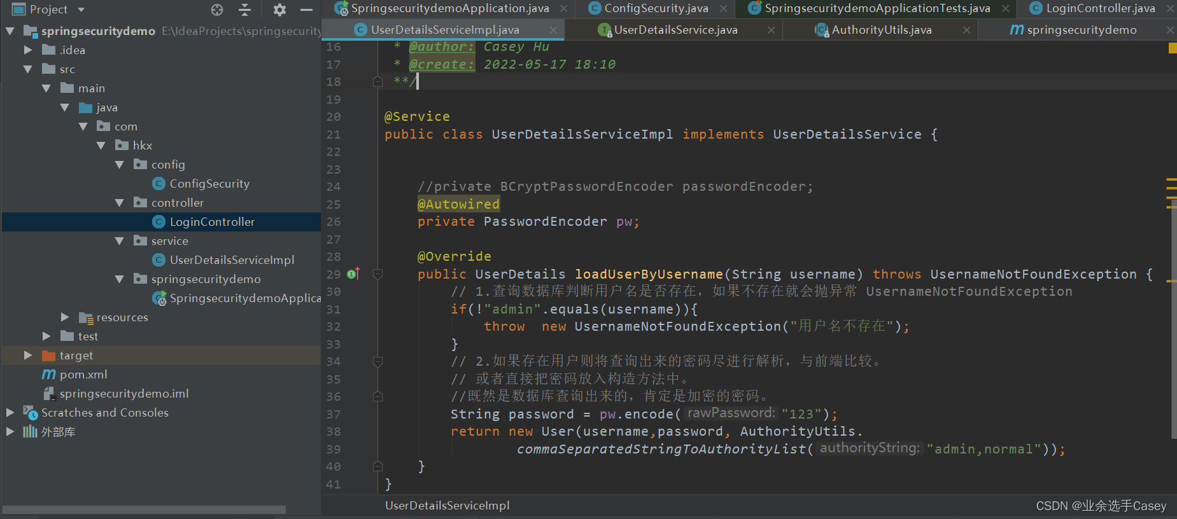Collapse the controller package
Viewport: 1177px width, 519px height.
tap(120, 202)
